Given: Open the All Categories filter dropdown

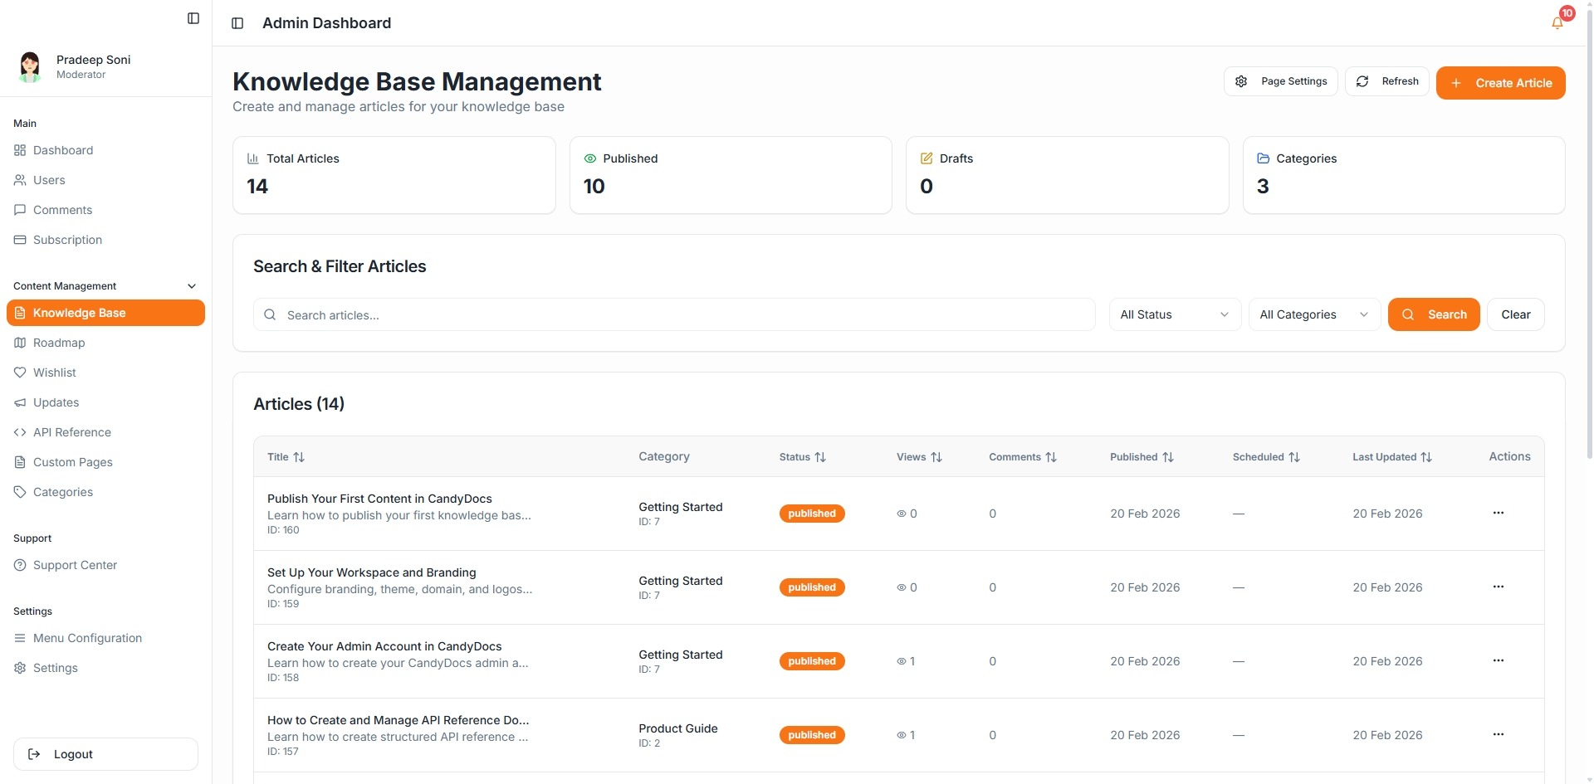Looking at the screenshot, I should coord(1313,314).
